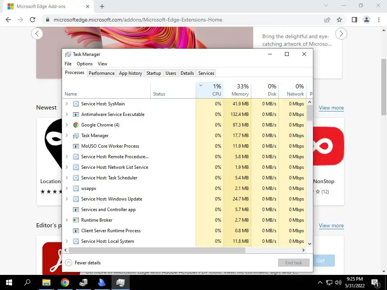Open the browser profile avatar icon
This screenshot has width=387, height=290.
pos(367,20)
